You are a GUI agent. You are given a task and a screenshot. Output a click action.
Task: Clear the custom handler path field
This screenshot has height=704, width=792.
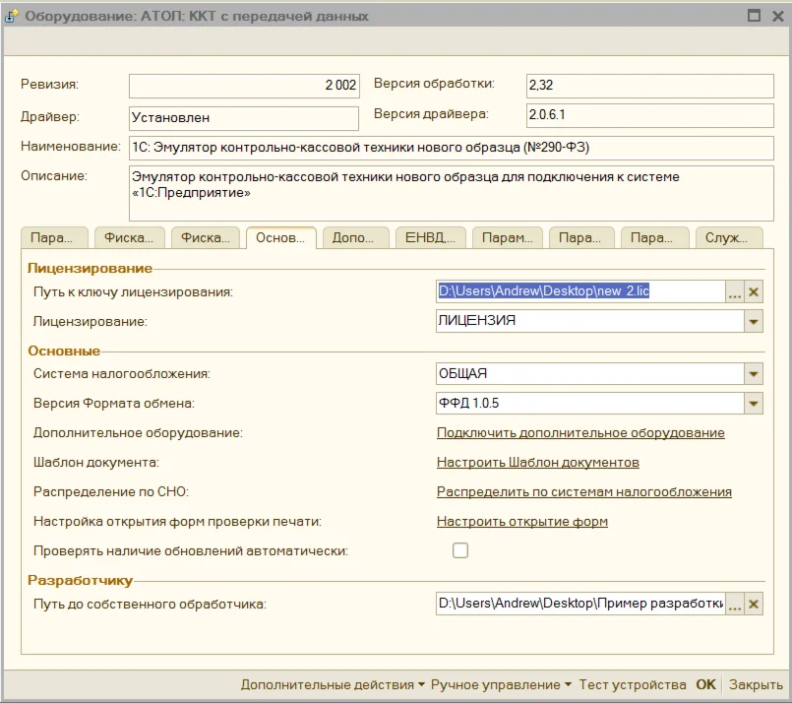(754, 605)
